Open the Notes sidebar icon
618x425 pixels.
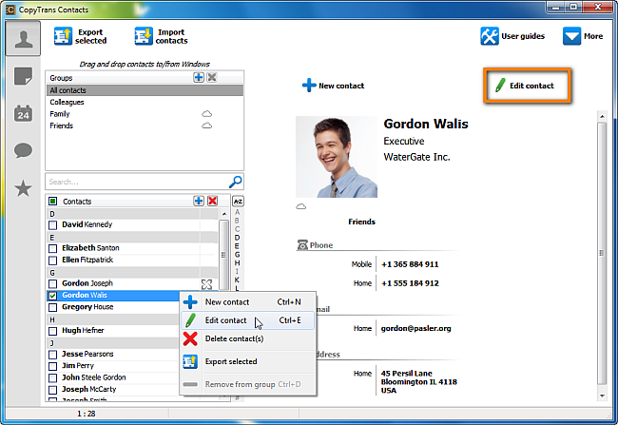pos(23,77)
